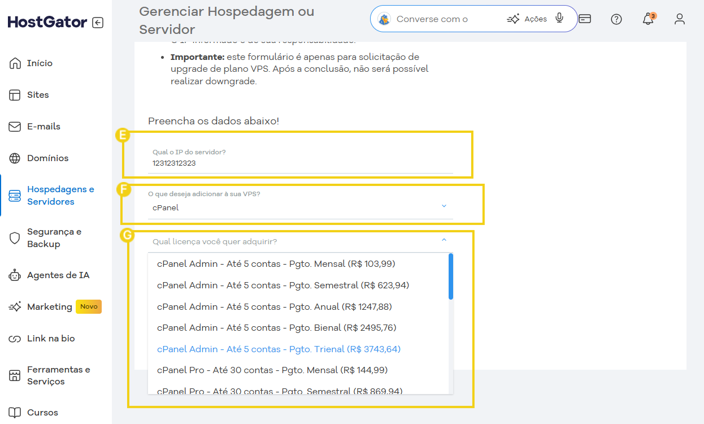Image resolution: width=704 pixels, height=424 pixels.
Task: Go to Início in the sidebar
Action: pyautogui.click(x=40, y=63)
